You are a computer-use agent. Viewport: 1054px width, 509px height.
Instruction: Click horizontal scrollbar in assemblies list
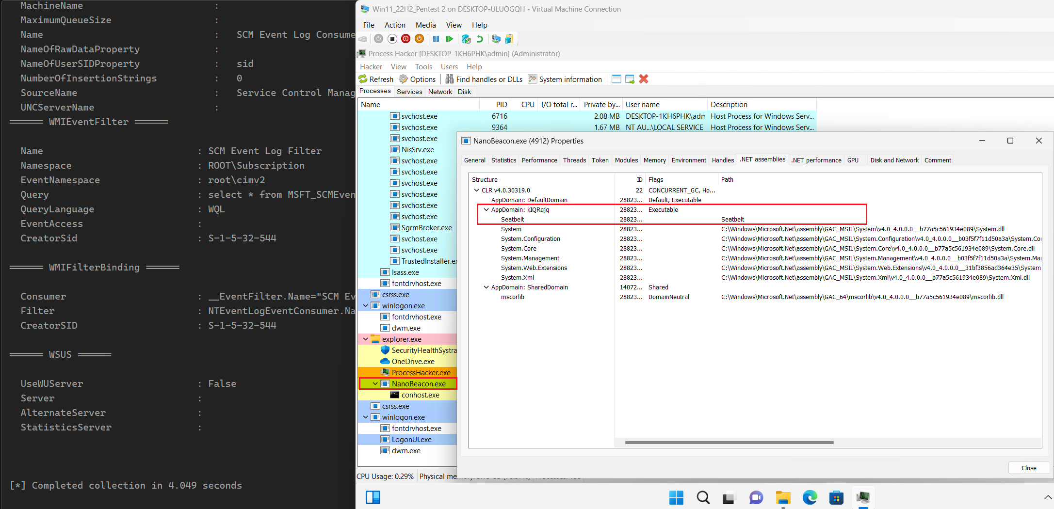pyautogui.click(x=729, y=442)
